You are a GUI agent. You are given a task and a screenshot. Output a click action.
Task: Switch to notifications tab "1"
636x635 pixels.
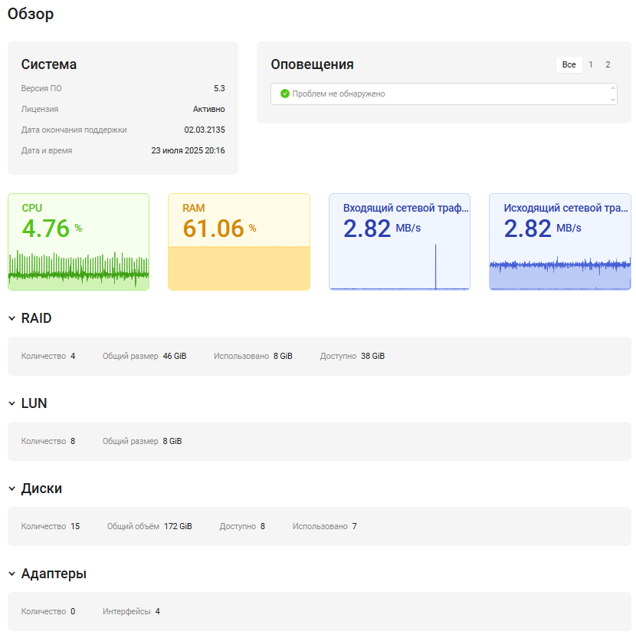click(591, 64)
